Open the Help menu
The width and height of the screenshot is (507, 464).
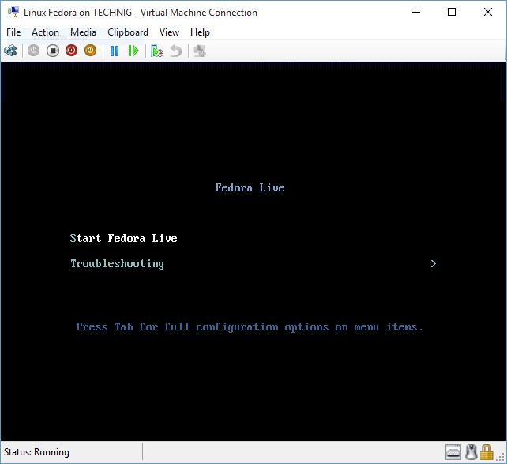click(200, 32)
